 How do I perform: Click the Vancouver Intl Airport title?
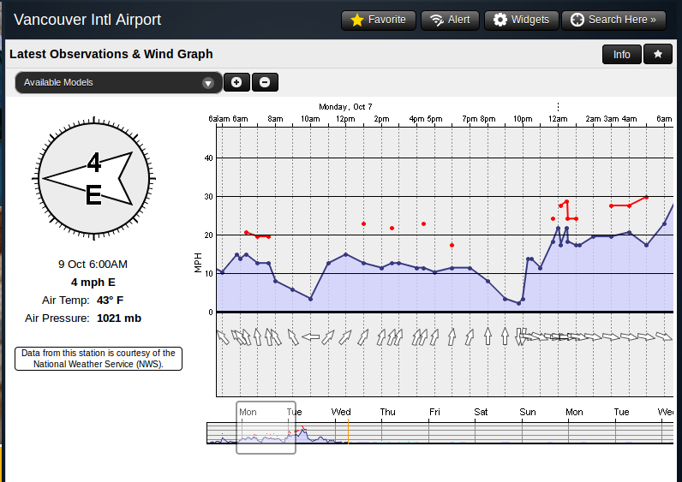click(88, 20)
